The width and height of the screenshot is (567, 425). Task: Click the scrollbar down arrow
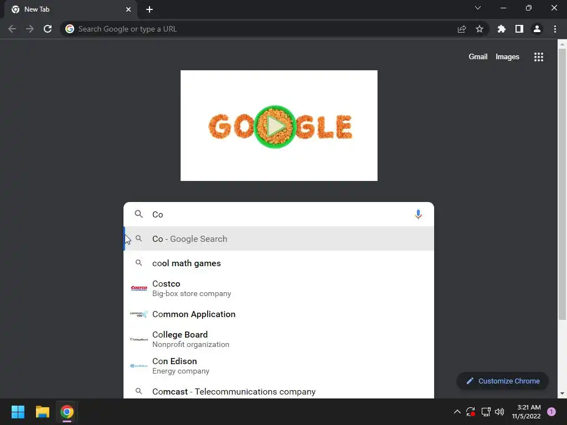tap(562, 393)
